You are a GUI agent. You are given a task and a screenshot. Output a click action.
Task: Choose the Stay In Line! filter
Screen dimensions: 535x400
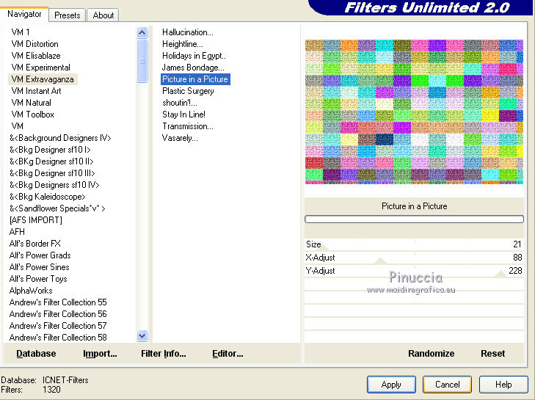[x=183, y=114]
